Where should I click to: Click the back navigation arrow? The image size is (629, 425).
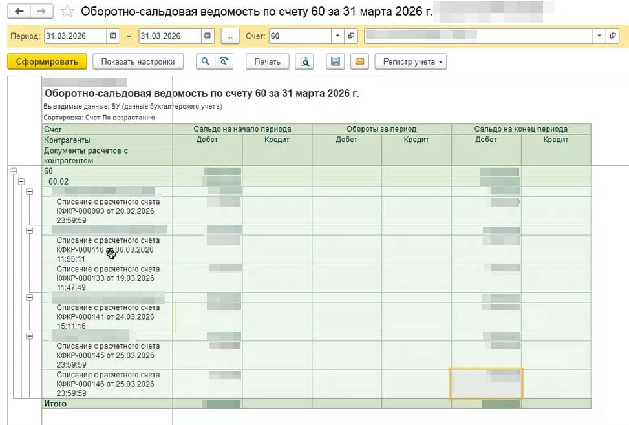(20, 12)
